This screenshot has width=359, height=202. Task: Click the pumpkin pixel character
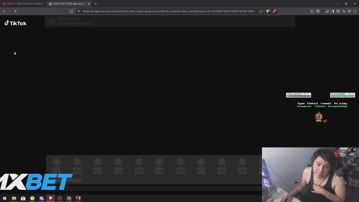coord(319,117)
